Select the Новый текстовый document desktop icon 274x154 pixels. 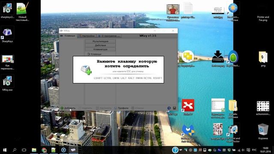[22, 12]
